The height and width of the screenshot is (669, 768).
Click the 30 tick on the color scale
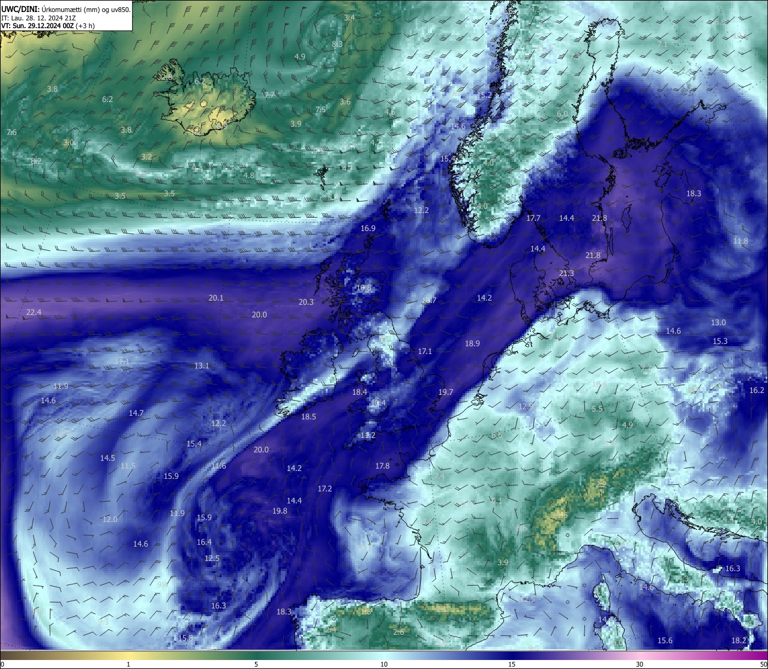tap(640, 664)
